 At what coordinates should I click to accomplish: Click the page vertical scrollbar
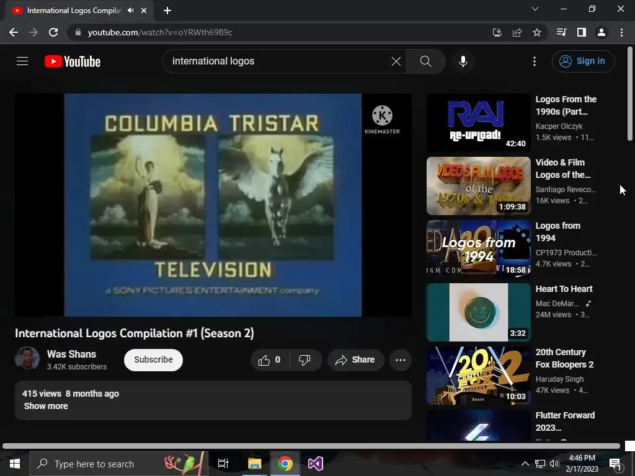pos(630,94)
